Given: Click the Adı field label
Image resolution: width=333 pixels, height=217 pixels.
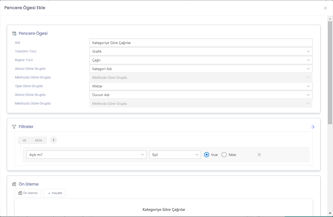Looking at the screenshot, I should [x=17, y=42].
